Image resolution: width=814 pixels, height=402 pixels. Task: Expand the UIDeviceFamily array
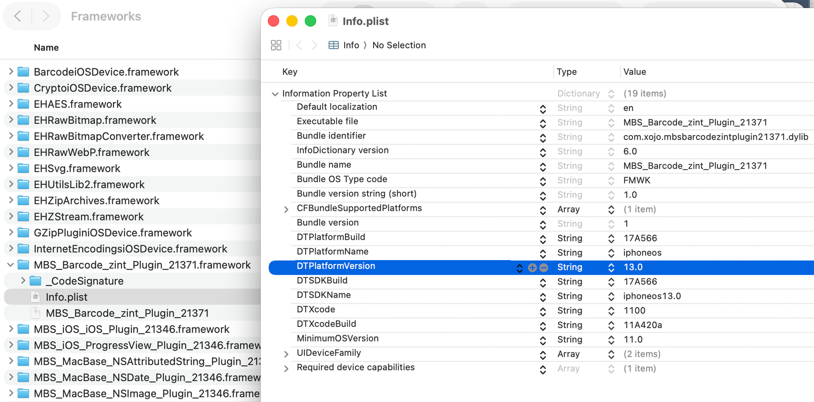click(x=286, y=354)
